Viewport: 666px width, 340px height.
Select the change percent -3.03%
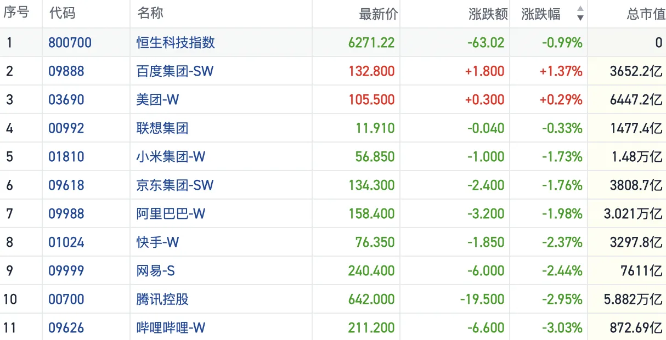[562, 328]
